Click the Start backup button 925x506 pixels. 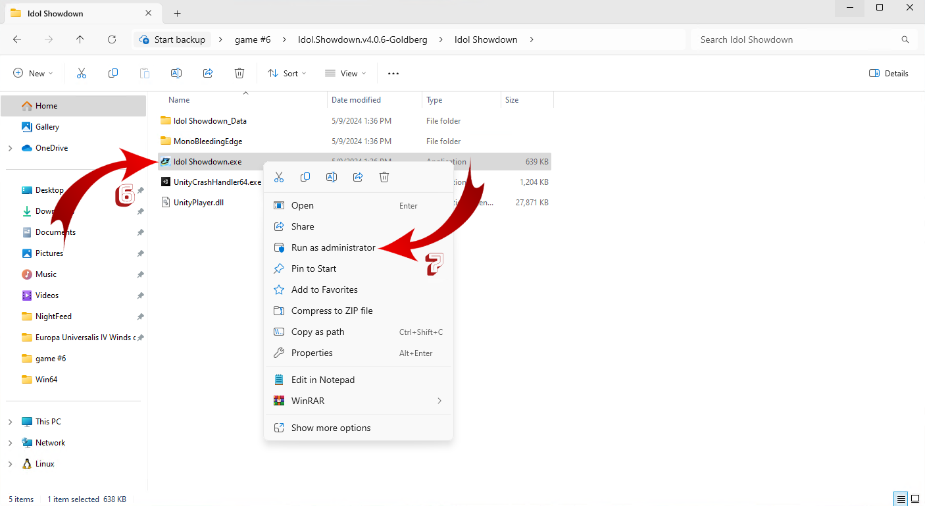pyautogui.click(x=172, y=39)
